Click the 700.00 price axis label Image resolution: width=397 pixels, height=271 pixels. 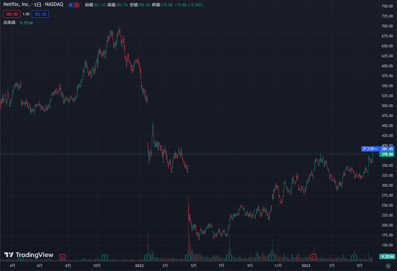[x=387, y=26]
